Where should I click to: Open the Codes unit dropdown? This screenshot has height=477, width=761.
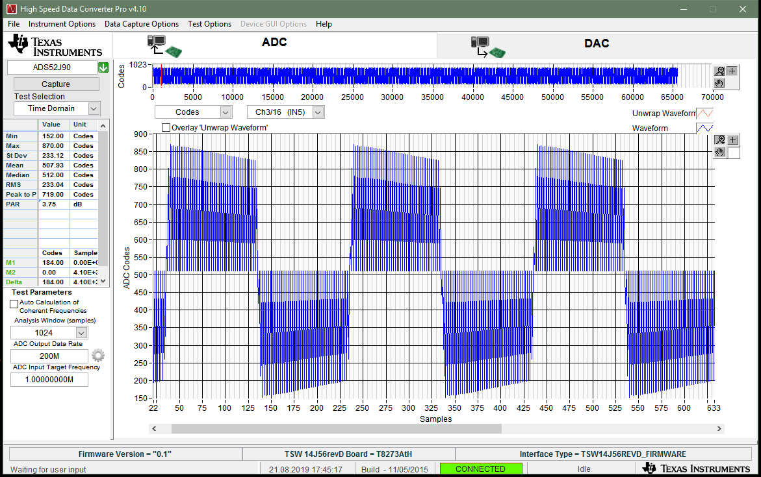click(226, 112)
